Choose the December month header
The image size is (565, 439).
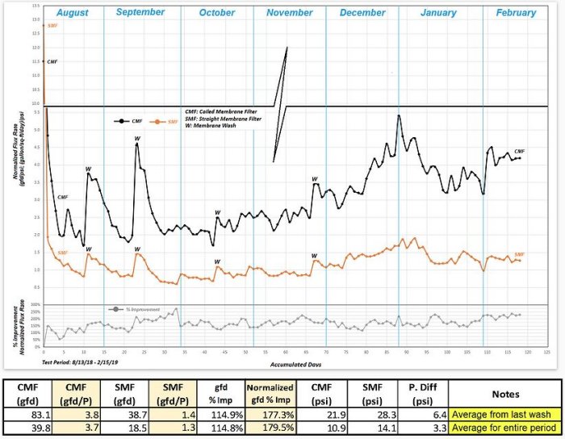click(x=362, y=13)
